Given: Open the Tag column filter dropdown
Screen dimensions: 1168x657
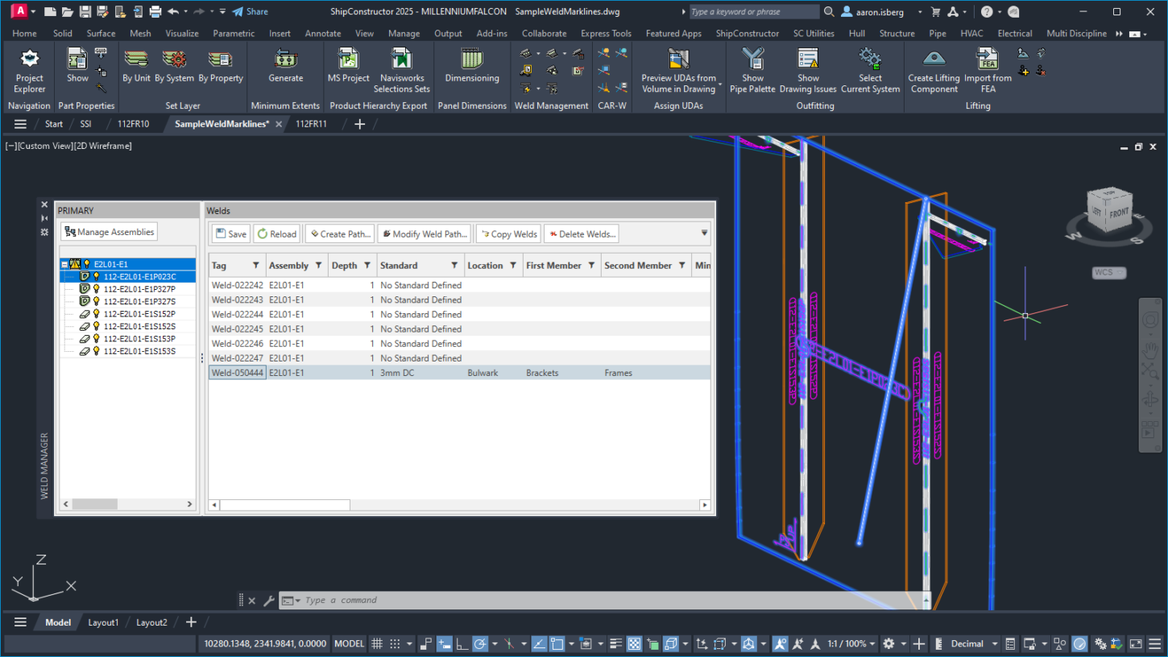Looking at the screenshot, I should click(258, 265).
